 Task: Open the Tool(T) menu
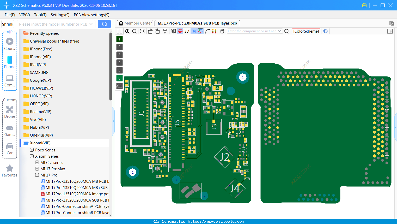(x=40, y=15)
